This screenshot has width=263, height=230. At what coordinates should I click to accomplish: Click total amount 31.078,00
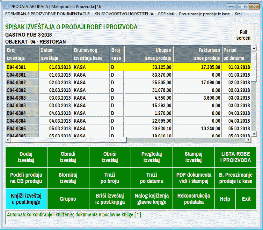[x=162, y=90]
